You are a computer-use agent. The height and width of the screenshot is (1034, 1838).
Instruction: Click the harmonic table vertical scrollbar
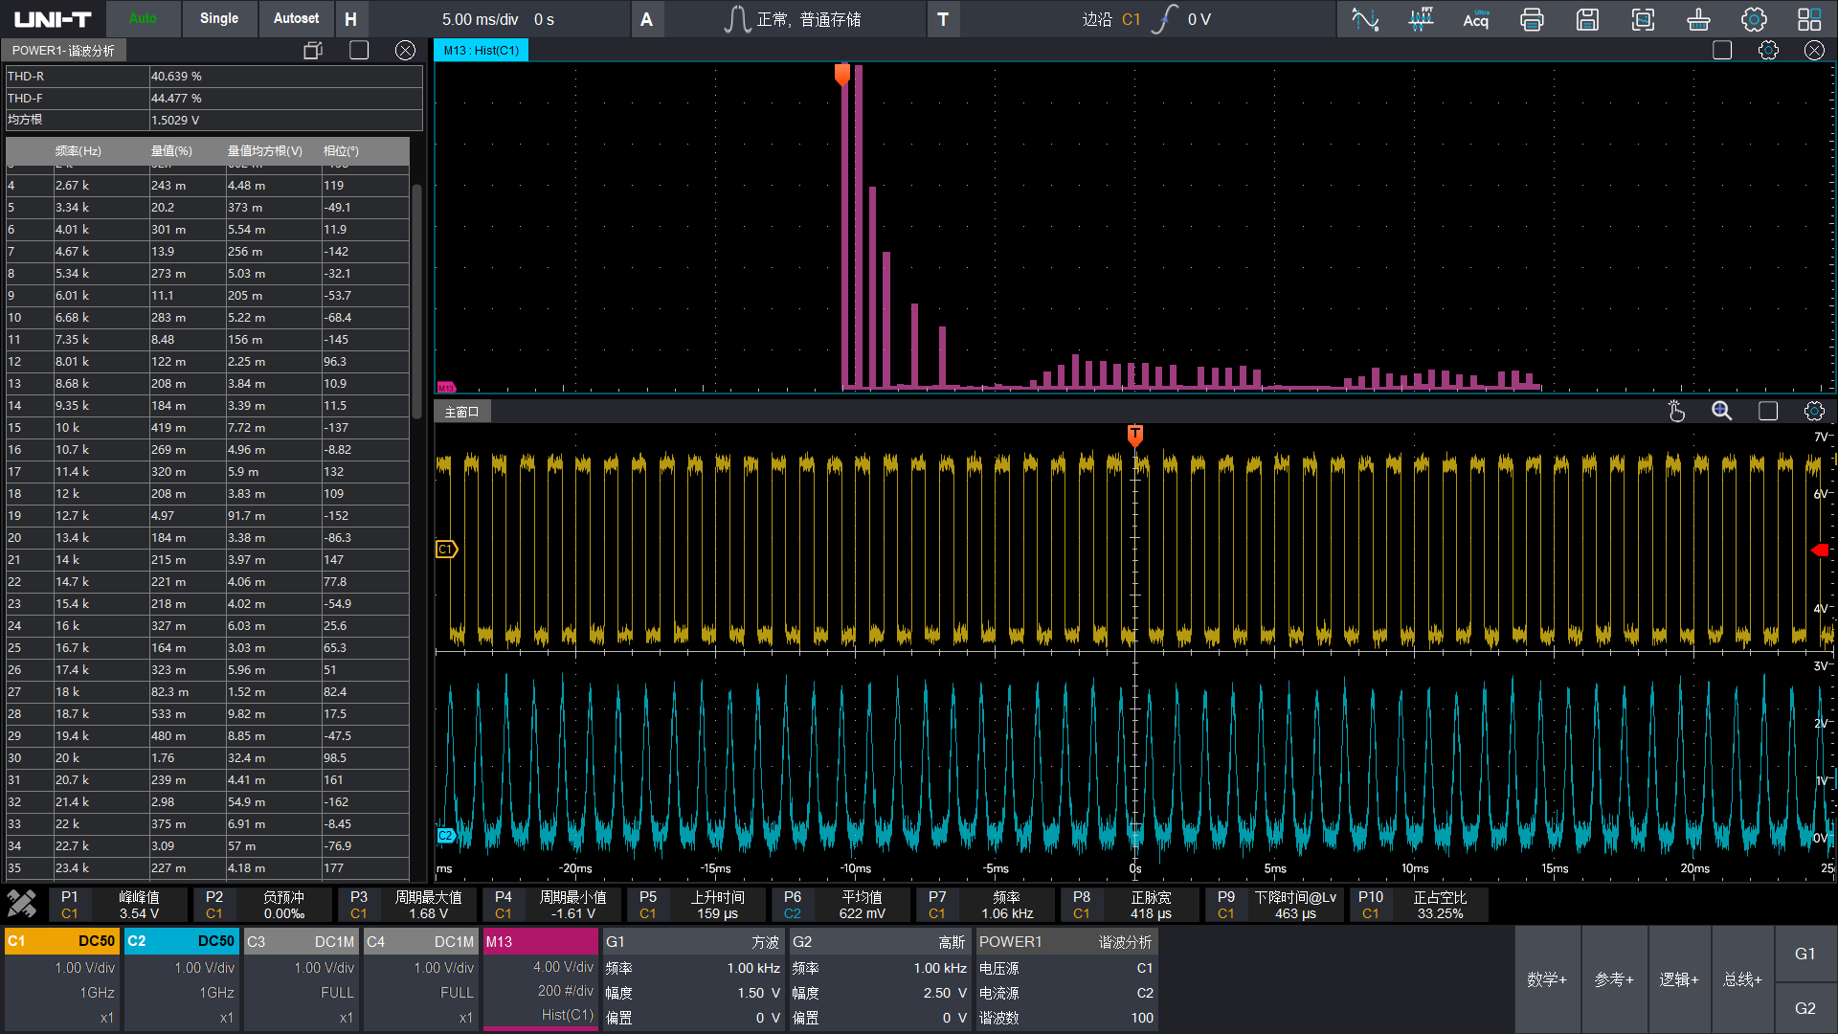[x=416, y=302]
